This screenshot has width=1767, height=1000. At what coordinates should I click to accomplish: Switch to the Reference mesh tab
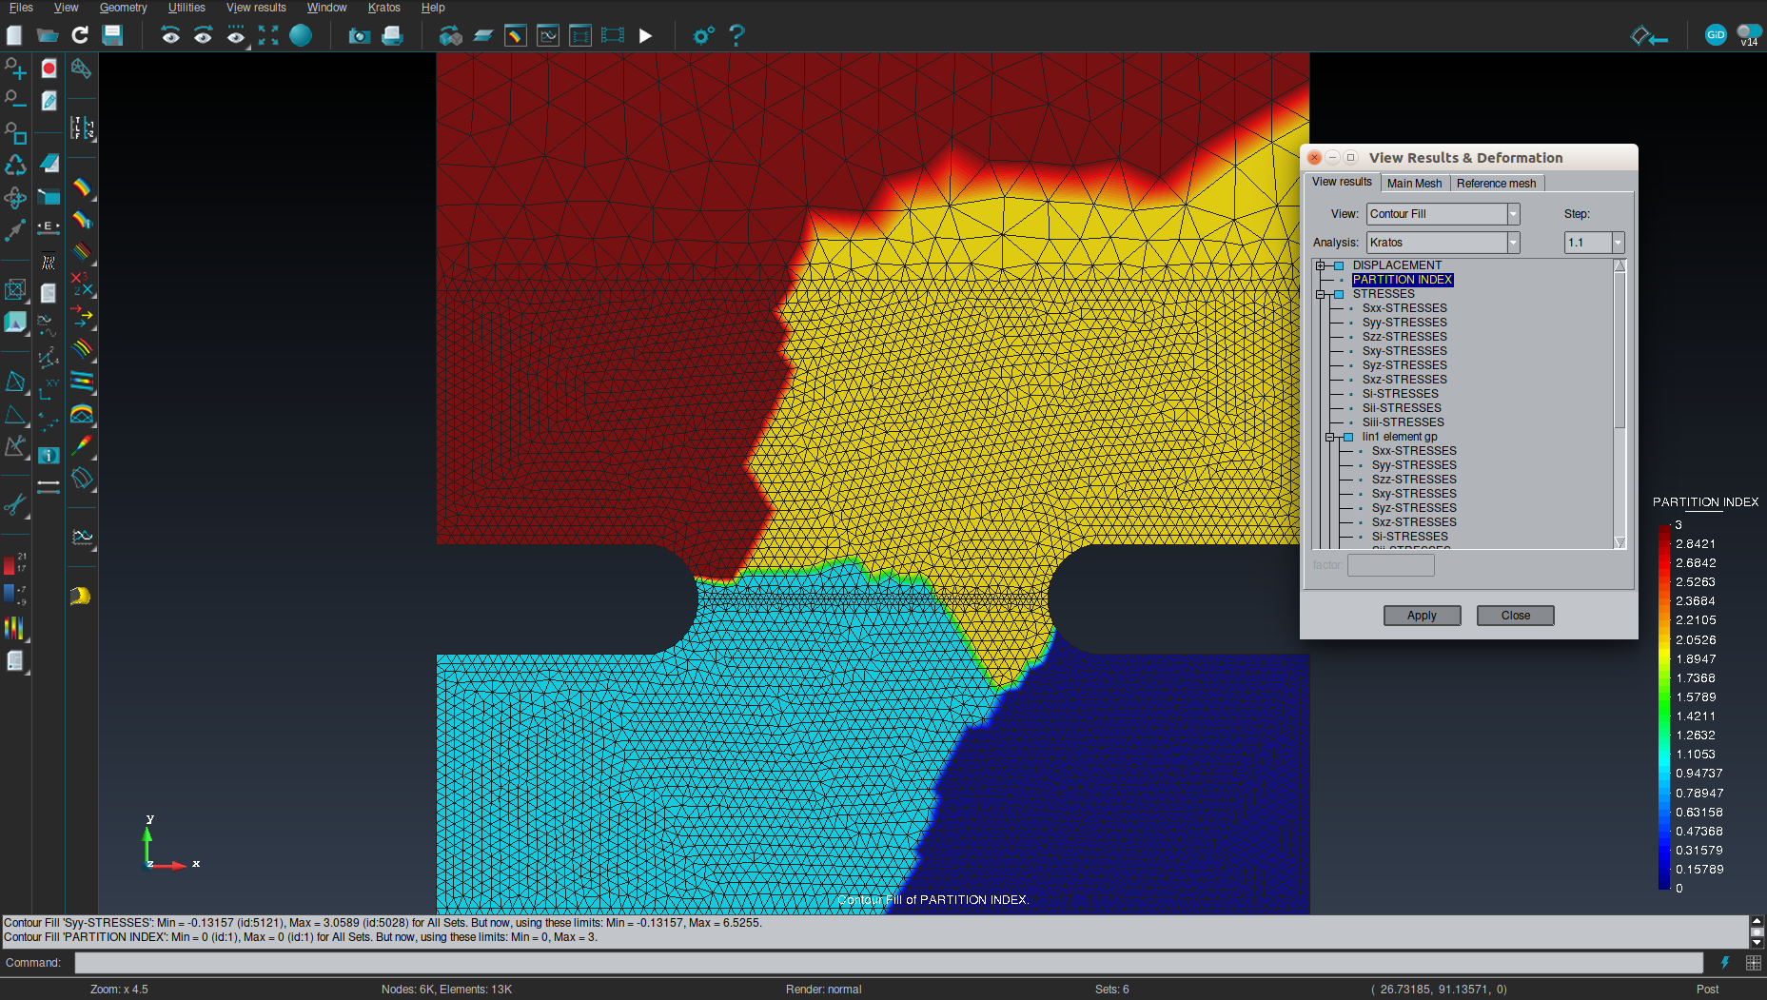click(x=1496, y=184)
